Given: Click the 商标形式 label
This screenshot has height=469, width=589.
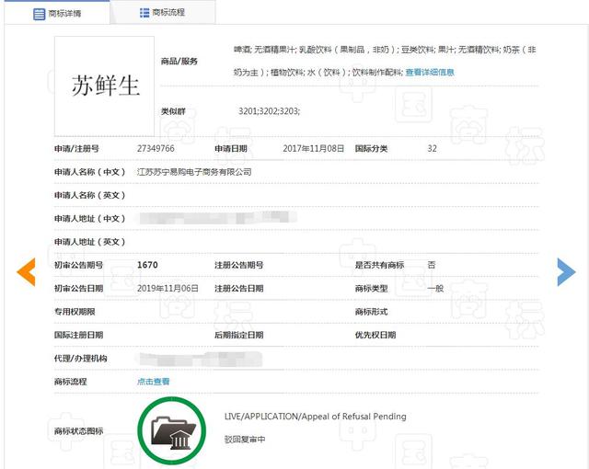Looking at the screenshot, I should (371, 312).
